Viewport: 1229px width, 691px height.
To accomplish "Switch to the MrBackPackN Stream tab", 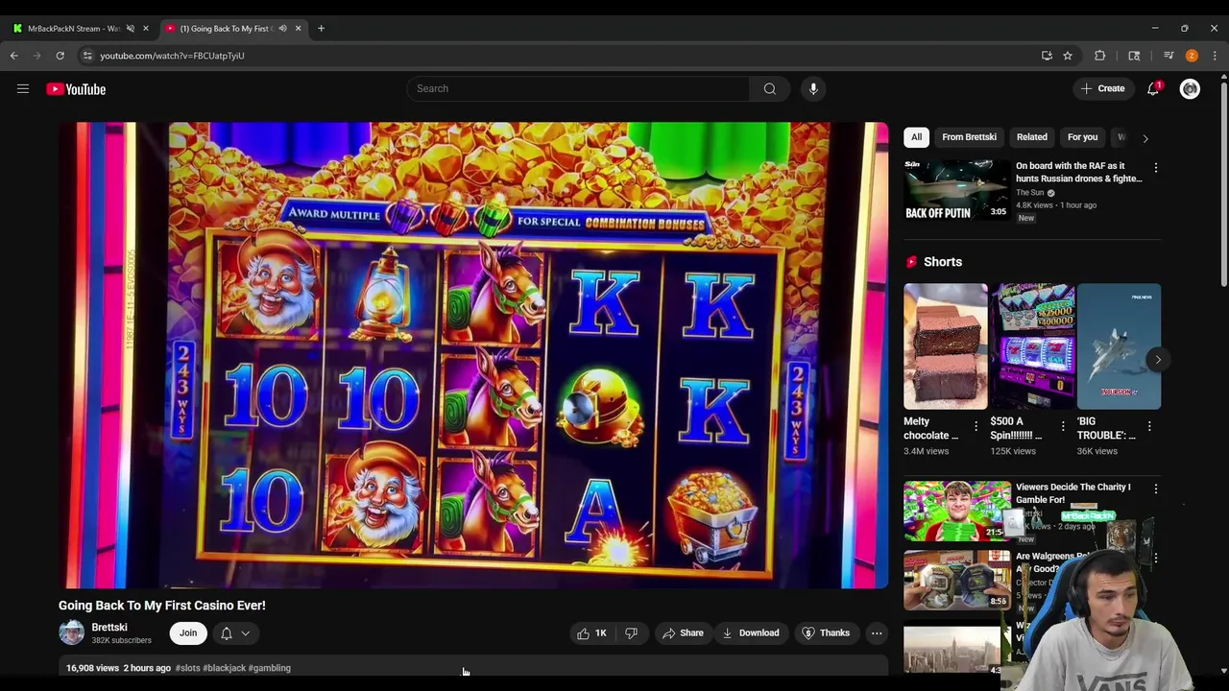I will coord(73,29).
